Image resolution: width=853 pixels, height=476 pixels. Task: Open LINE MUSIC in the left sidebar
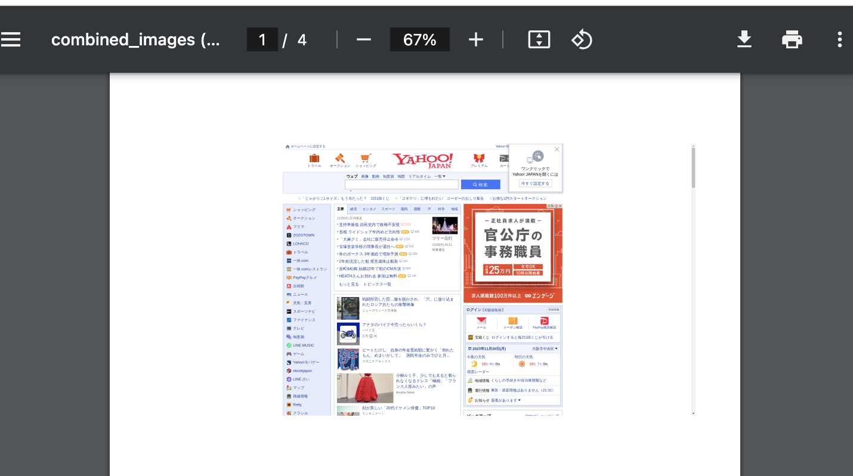click(303, 345)
